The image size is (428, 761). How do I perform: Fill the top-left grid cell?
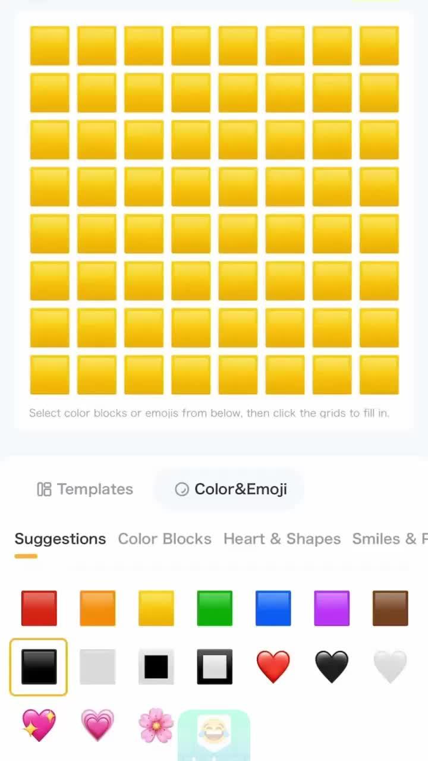pos(49,45)
